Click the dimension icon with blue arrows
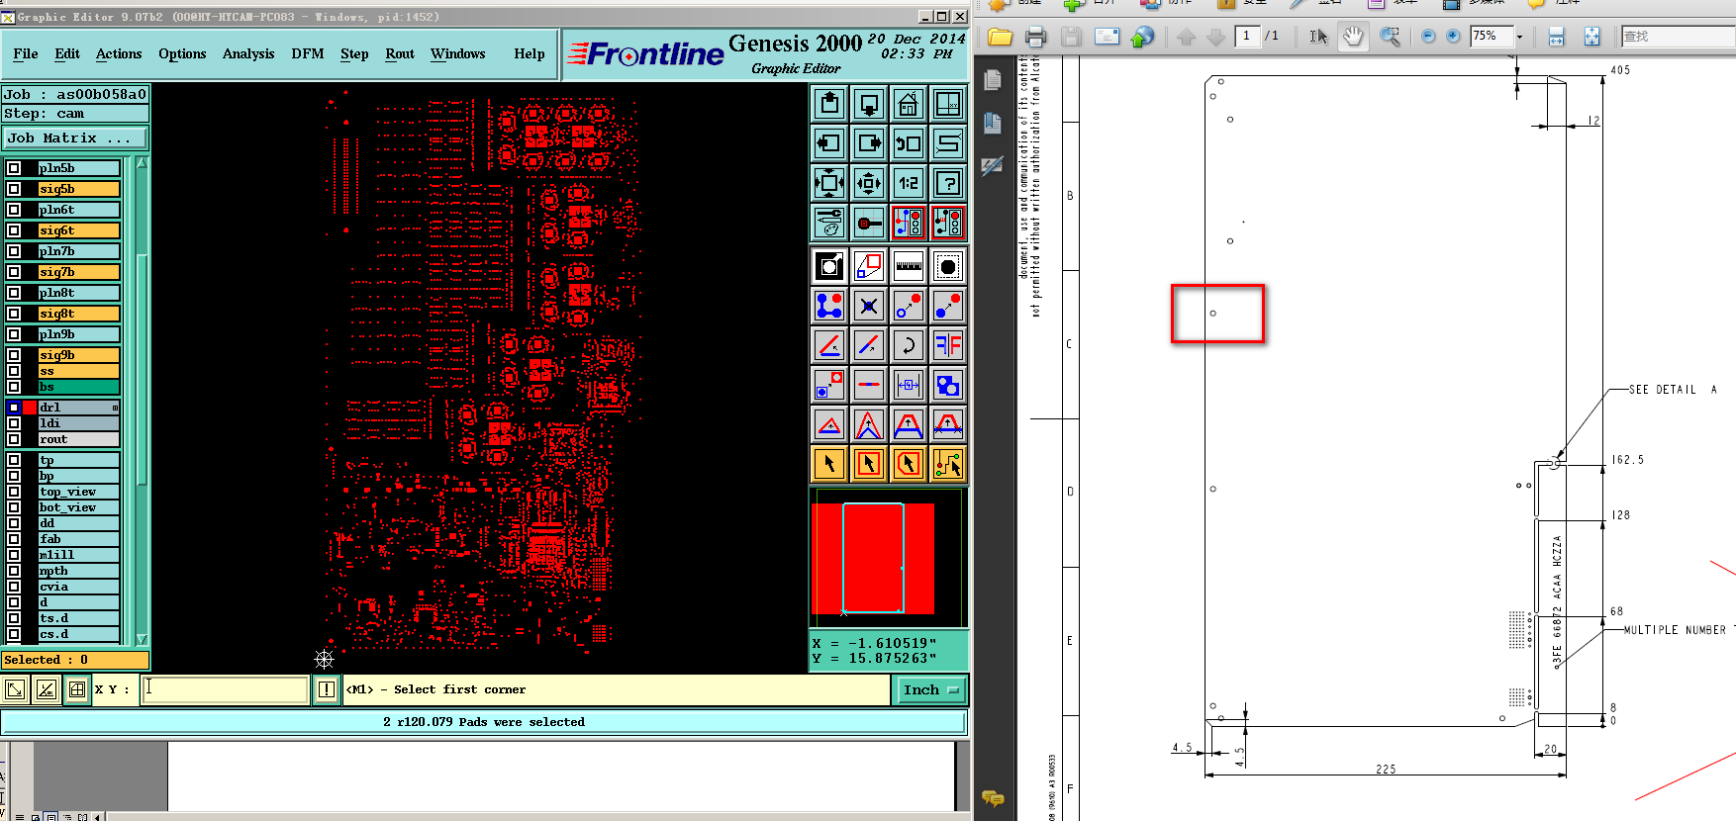 pos(909,385)
